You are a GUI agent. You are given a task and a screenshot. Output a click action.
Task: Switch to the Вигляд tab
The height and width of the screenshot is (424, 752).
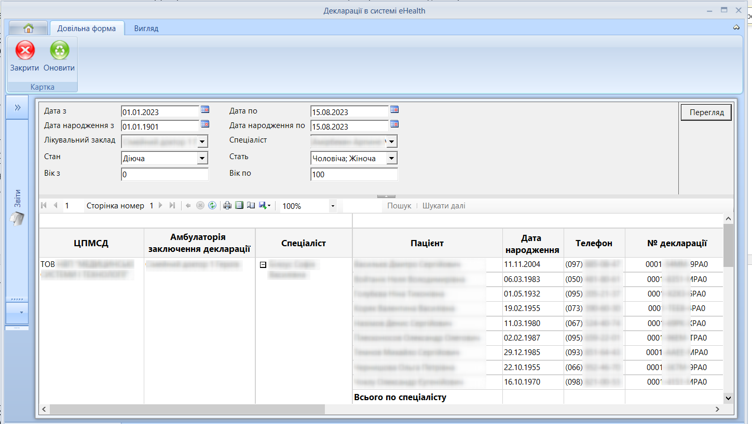tap(146, 29)
